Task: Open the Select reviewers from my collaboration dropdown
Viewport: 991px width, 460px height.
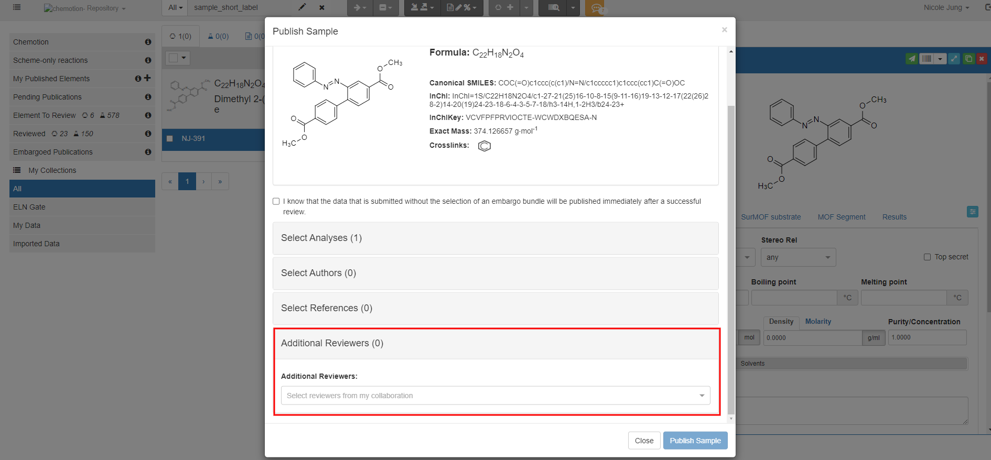Action: (x=495, y=396)
